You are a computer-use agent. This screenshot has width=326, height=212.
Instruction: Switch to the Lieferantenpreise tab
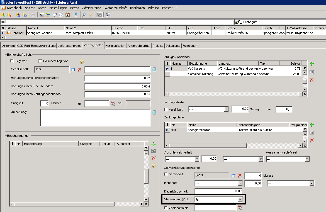(69, 46)
